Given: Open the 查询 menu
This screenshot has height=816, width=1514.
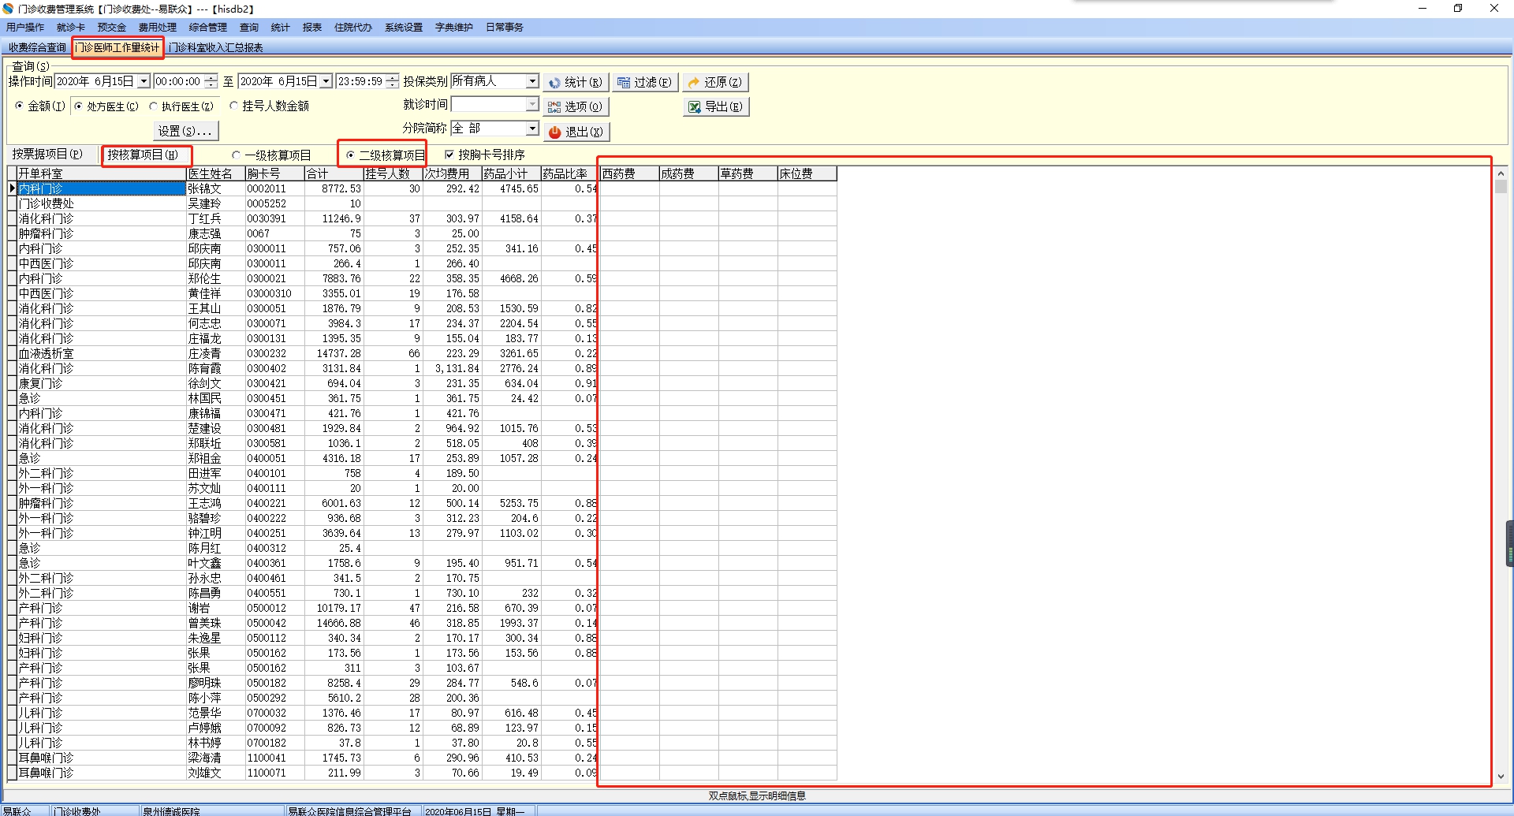Looking at the screenshot, I should point(249,27).
